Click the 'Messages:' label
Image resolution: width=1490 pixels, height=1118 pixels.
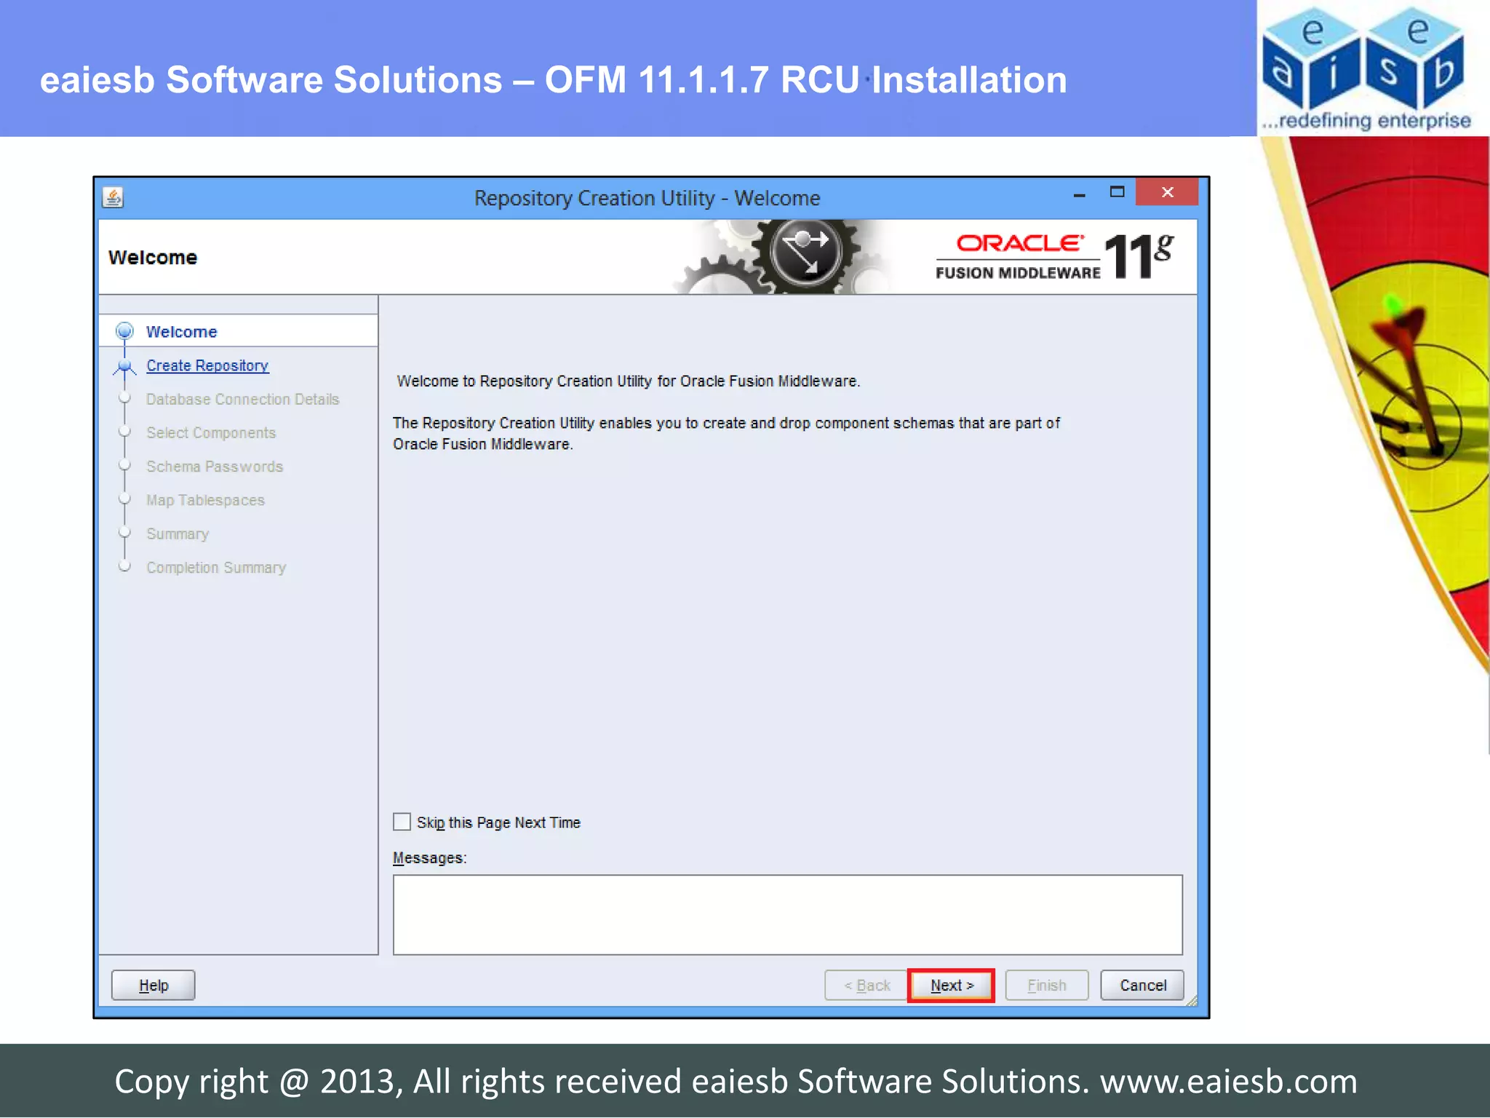[429, 858]
